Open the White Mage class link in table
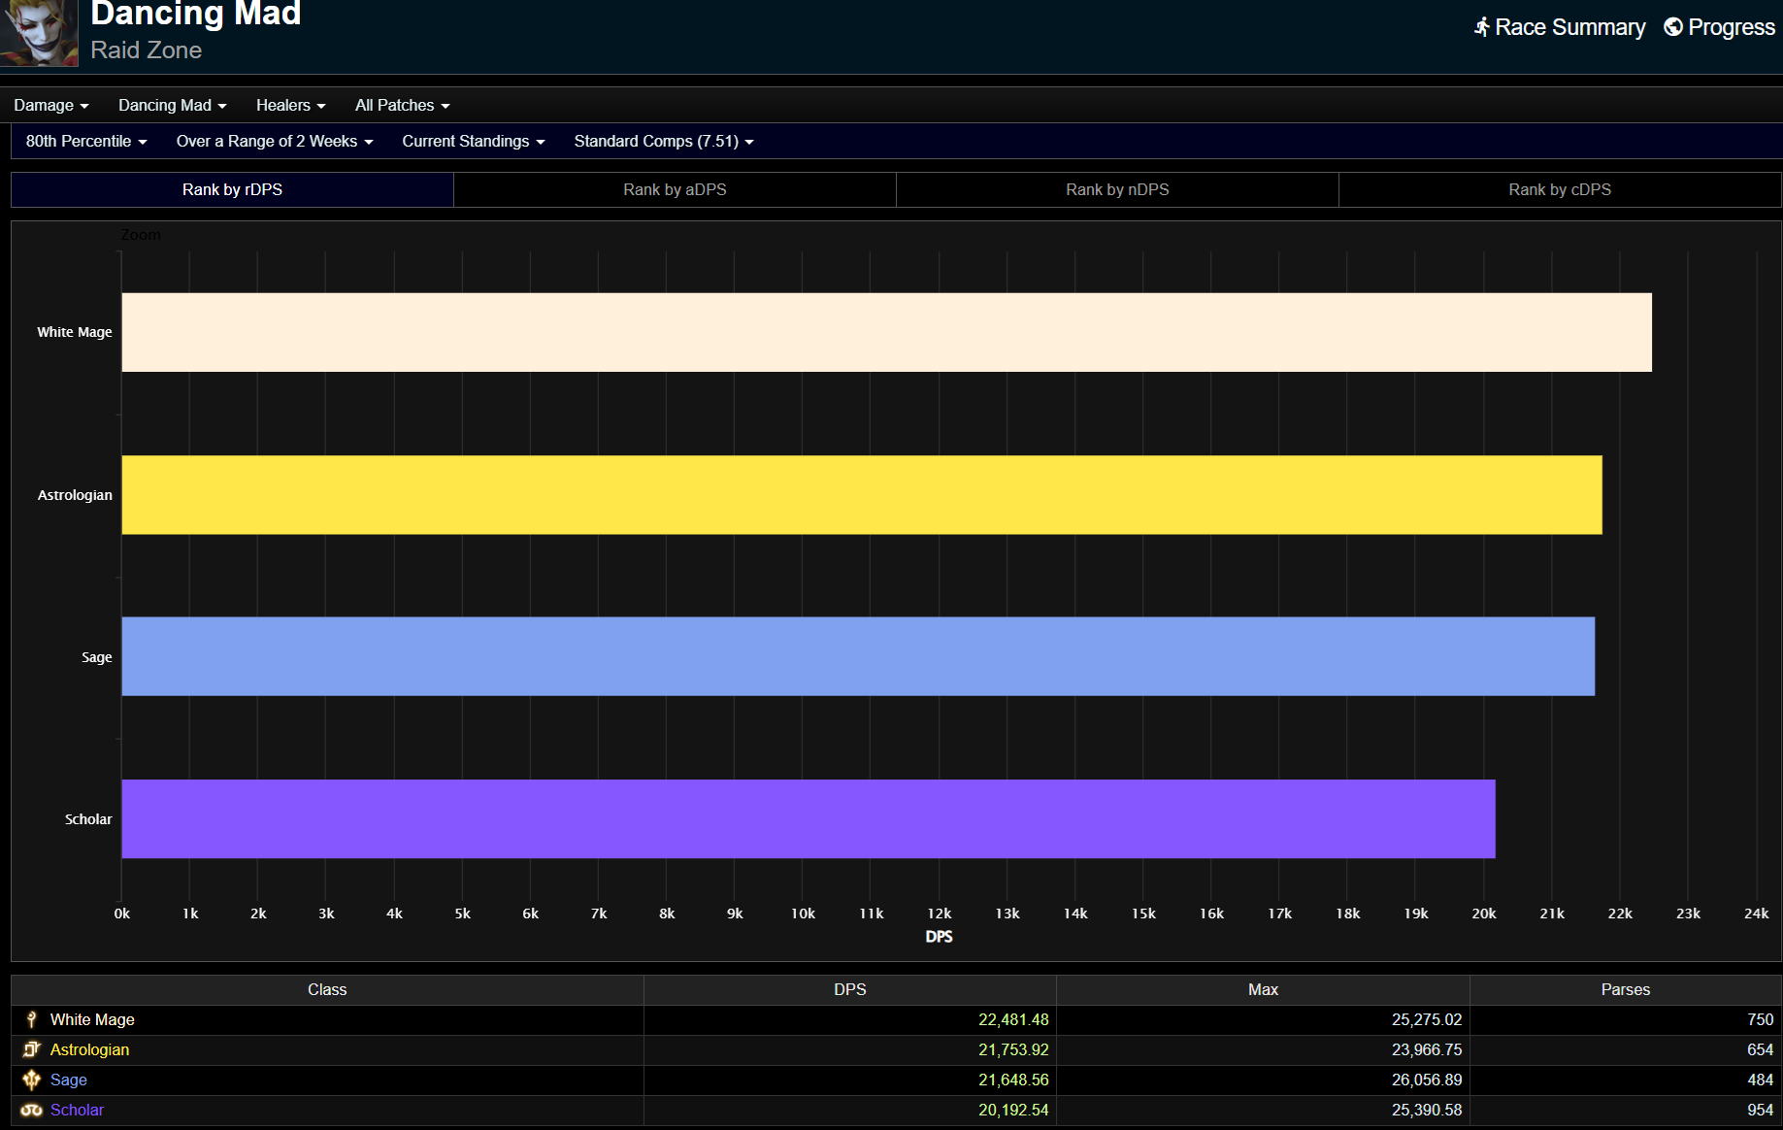This screenshot has height=1130, width=1783. coord(92,1019)
